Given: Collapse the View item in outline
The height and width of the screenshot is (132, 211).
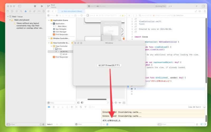Looking at the screenshot, I should point(54,49).
